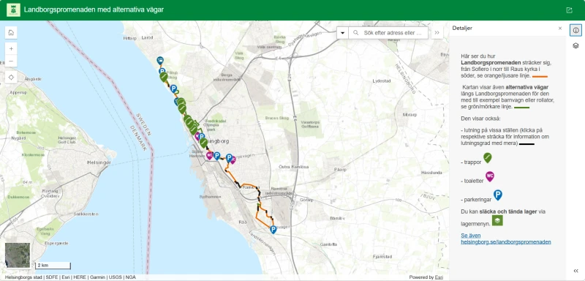Open the search source dropdown arrow
Screen dimensions: 585x281
coord(342,33)
